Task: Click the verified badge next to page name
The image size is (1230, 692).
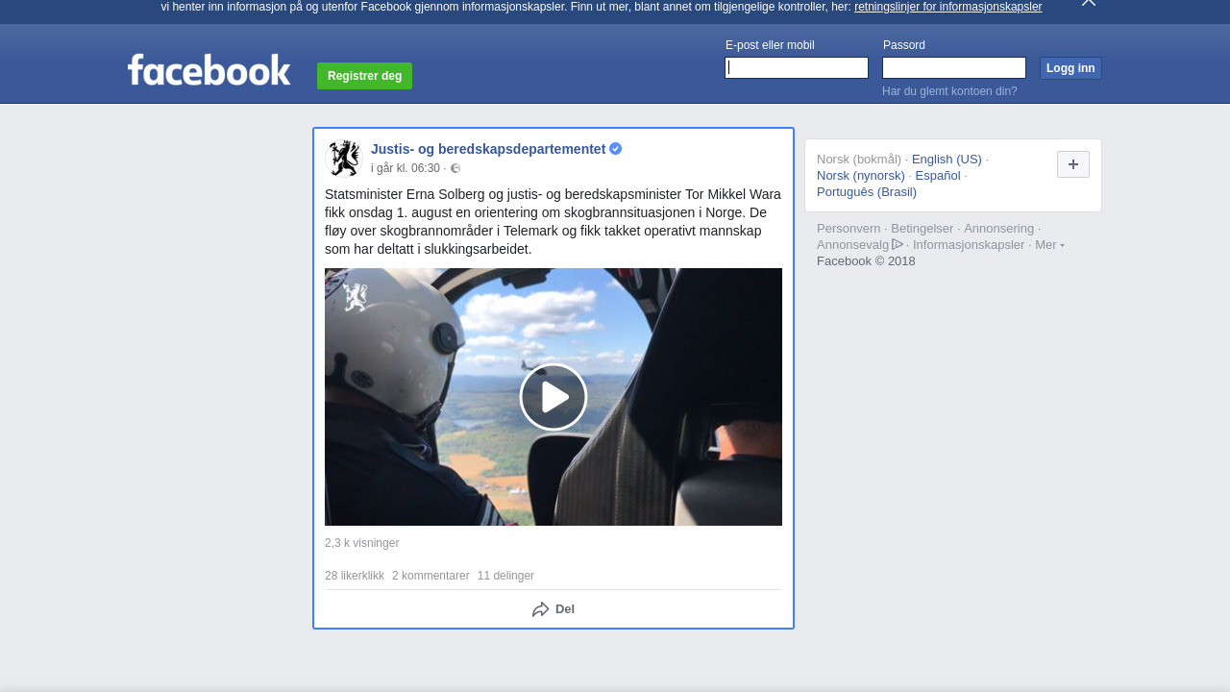Action: pos(616,149)
